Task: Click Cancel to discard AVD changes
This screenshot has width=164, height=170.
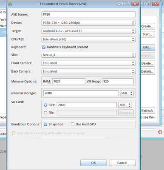Action: (x=122, y=163)
